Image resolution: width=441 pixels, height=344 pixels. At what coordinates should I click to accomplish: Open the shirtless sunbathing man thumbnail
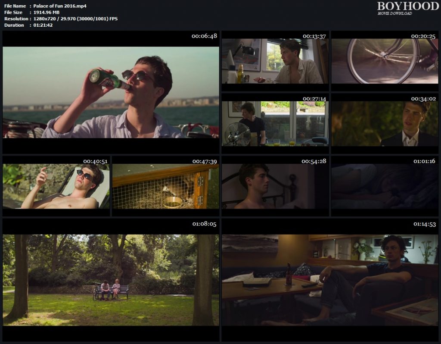point(56,186)
